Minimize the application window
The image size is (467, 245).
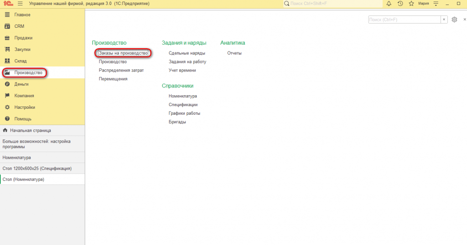(x=447, y=4)
